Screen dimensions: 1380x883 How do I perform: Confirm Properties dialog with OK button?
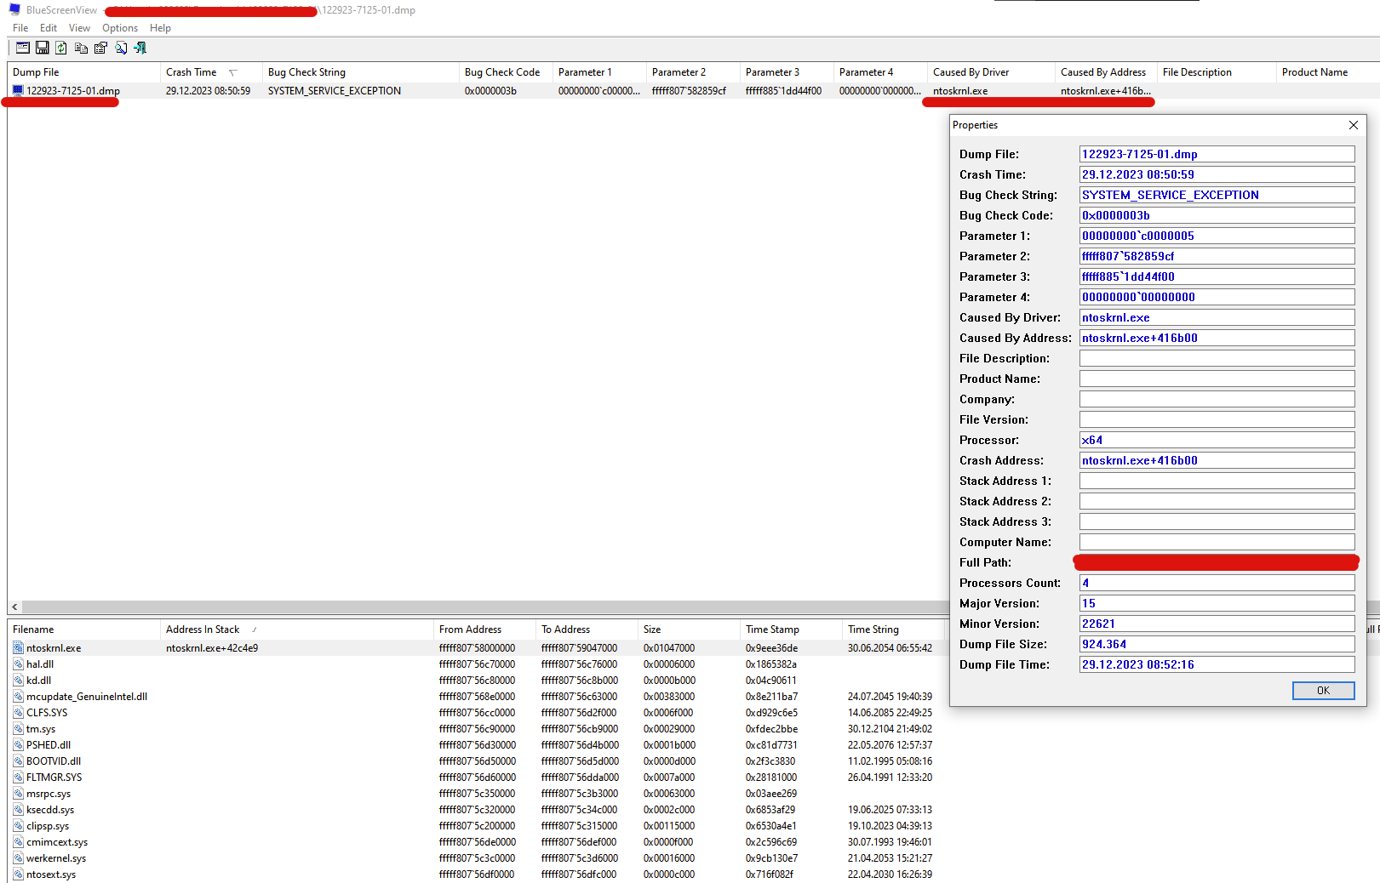tap(1323, 691)
